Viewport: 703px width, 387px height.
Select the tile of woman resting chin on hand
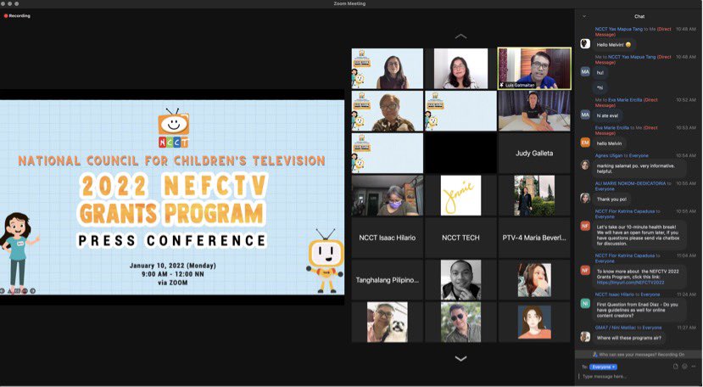coord(534,280)
